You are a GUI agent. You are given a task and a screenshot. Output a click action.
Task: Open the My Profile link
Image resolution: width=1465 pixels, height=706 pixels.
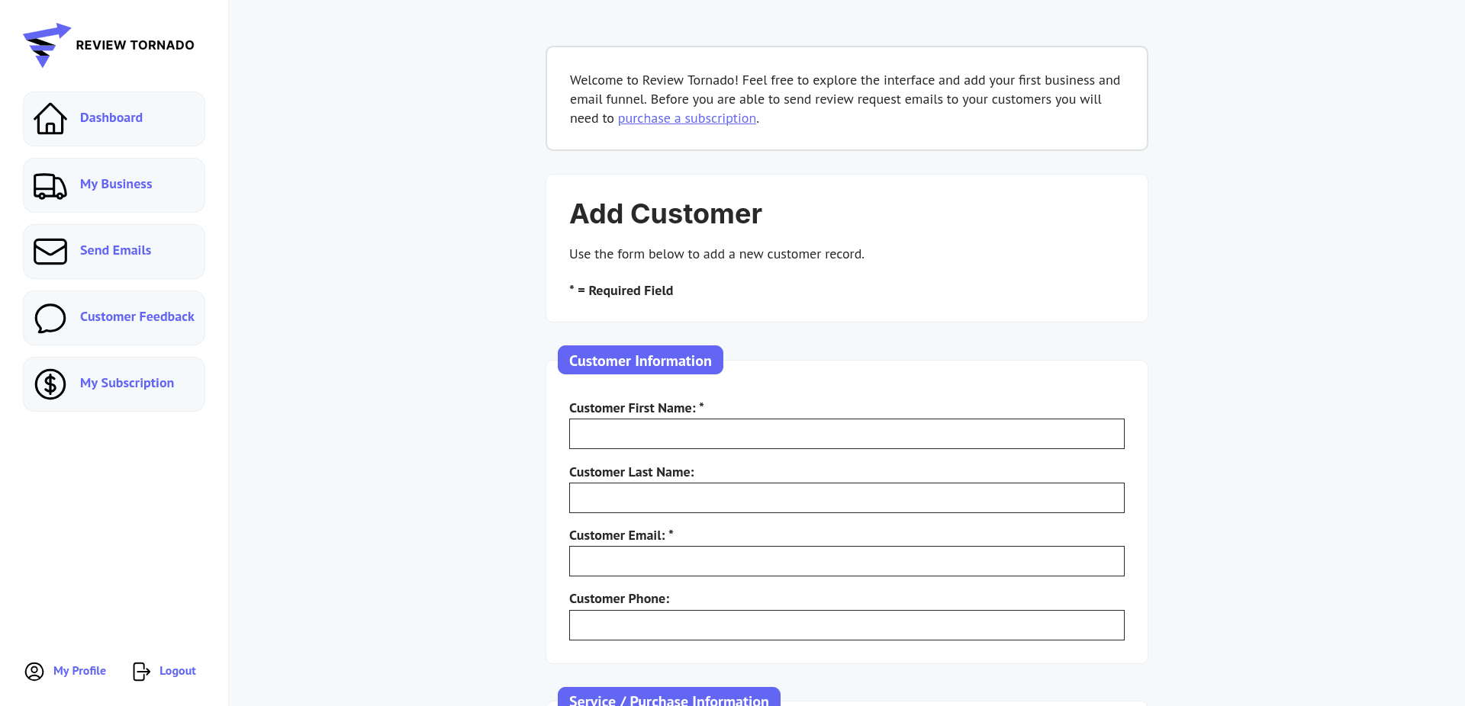coord(79,671)
